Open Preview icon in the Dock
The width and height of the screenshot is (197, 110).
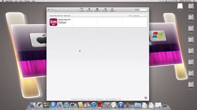tap(60, 105)
